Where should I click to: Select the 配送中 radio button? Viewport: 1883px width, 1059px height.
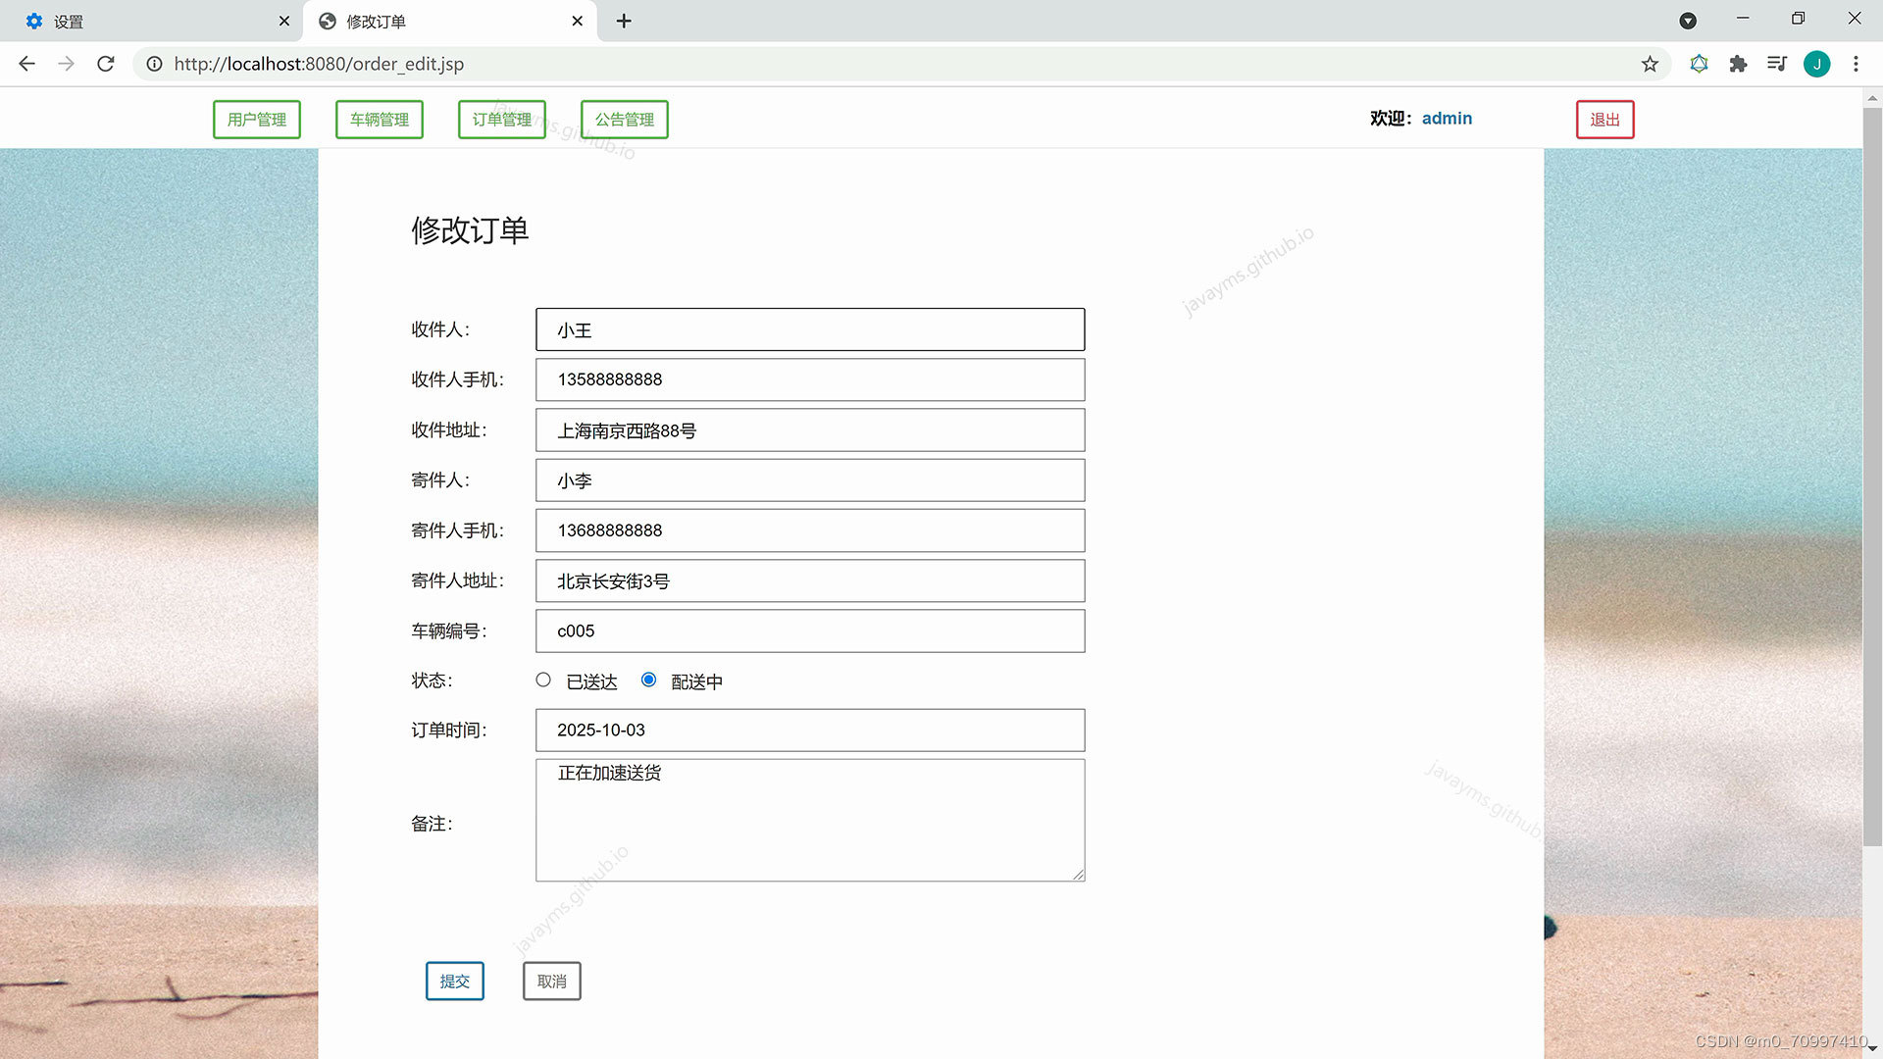click(648, 680)
